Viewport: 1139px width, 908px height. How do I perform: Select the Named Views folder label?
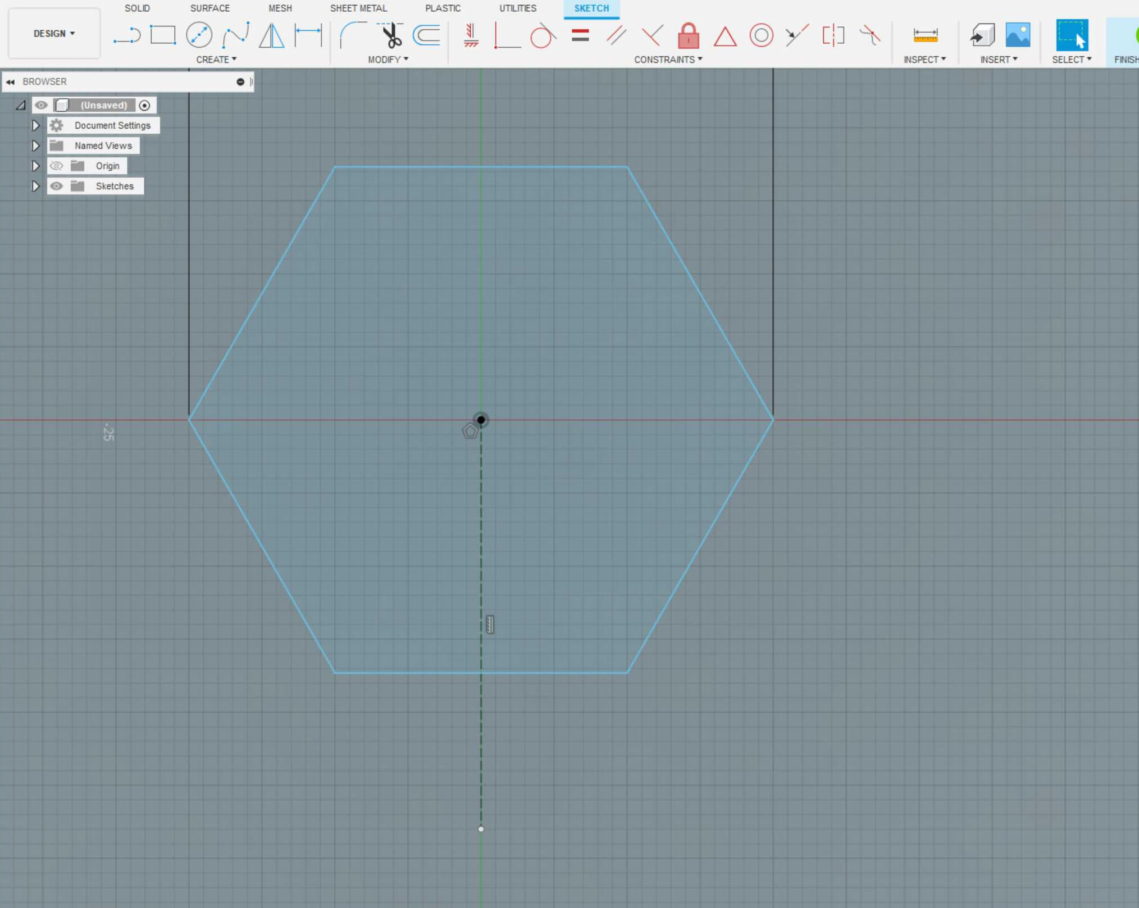[103, 146]
